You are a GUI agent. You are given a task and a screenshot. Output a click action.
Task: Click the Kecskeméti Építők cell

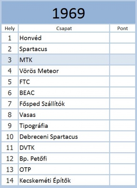(x=64, y=180)
